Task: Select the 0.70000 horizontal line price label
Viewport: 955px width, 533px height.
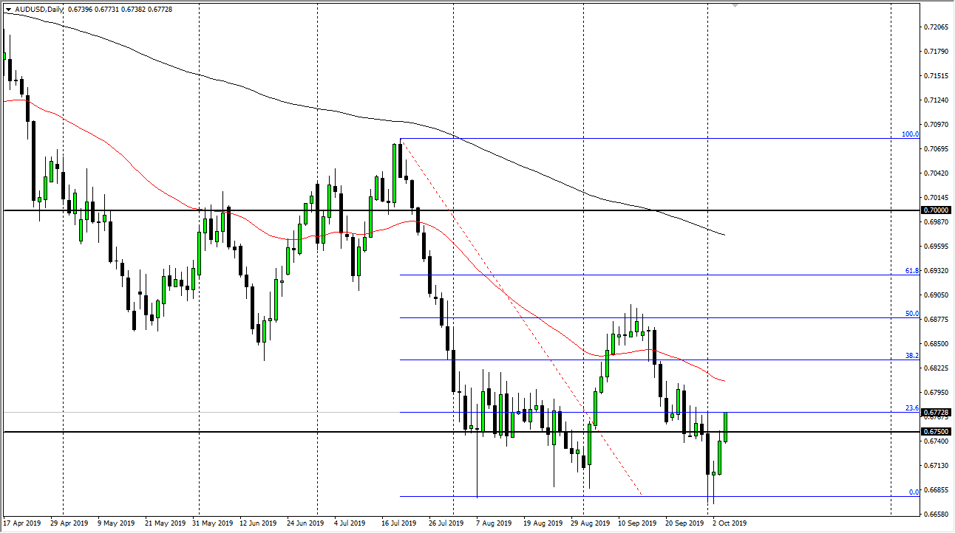Action: point(937,210)
